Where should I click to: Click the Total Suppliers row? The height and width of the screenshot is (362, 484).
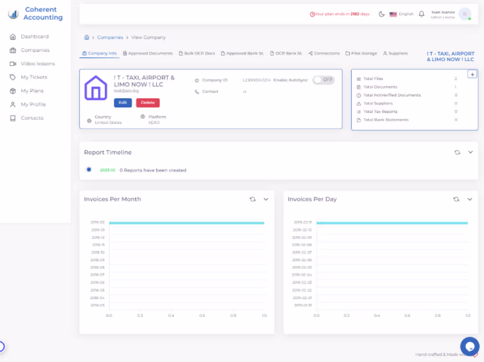coord(407,103)
